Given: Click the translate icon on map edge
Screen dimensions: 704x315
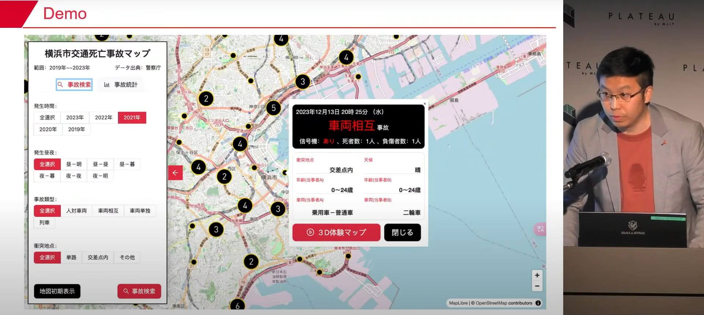Looking at the screenshot, I should pos(540,229).
